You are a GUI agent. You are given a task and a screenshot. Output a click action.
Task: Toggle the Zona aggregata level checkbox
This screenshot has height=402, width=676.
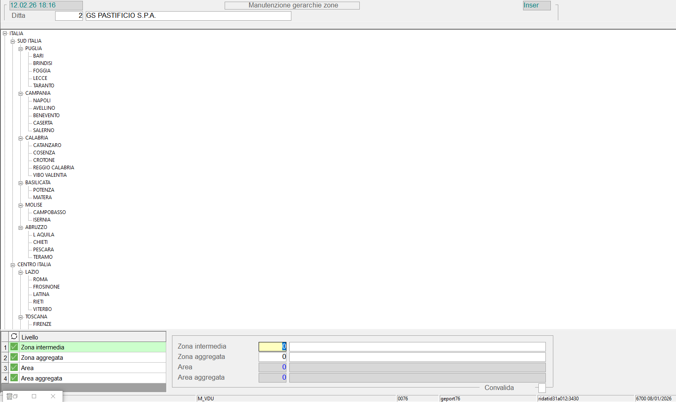click(x=14, y=357)
